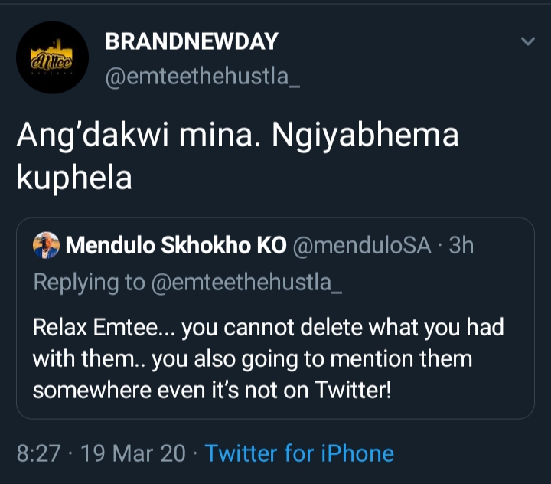551x484 pixels.
Task: Open Emtee's profile picture avatar
Action: click(x=52, y=58)
